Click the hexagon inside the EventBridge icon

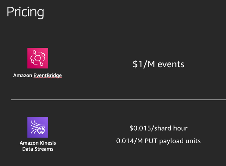(38, 58)
